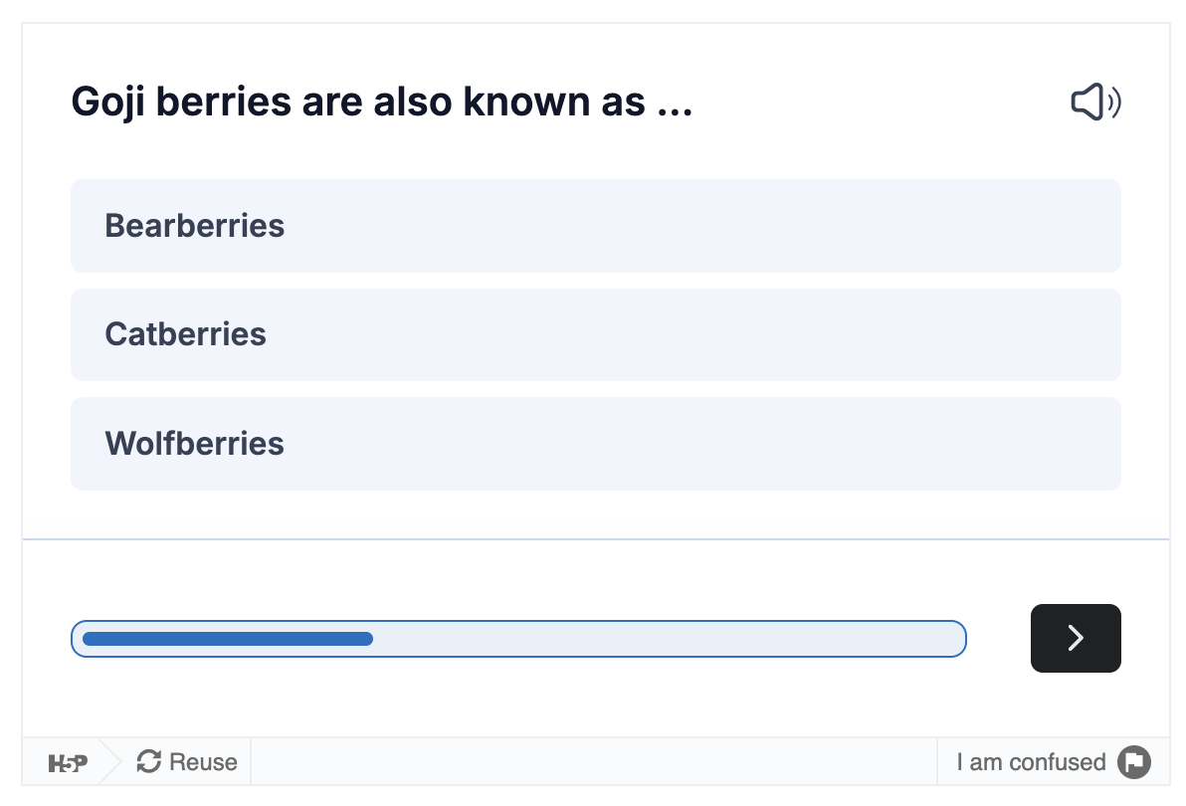Click the "I am confused" link

point(1031,762)
